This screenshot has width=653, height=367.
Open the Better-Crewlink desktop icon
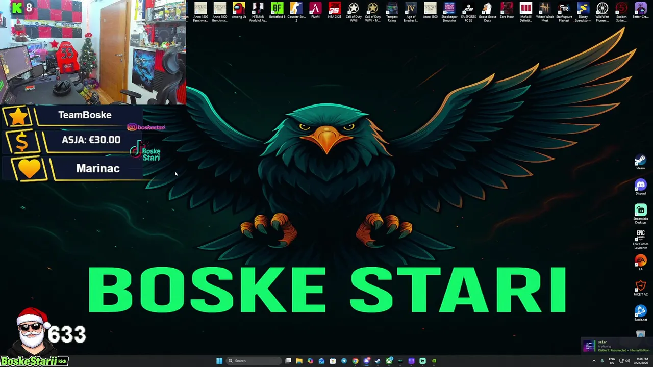[x=640, y=11]
